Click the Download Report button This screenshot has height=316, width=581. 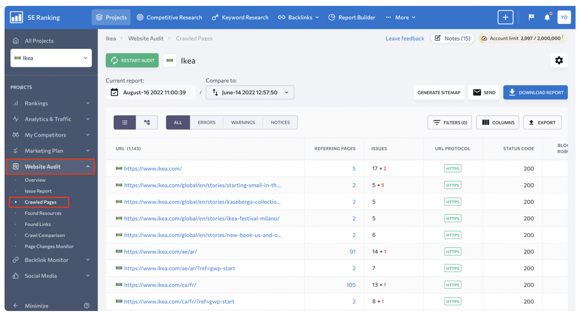(x=536, y=92)
